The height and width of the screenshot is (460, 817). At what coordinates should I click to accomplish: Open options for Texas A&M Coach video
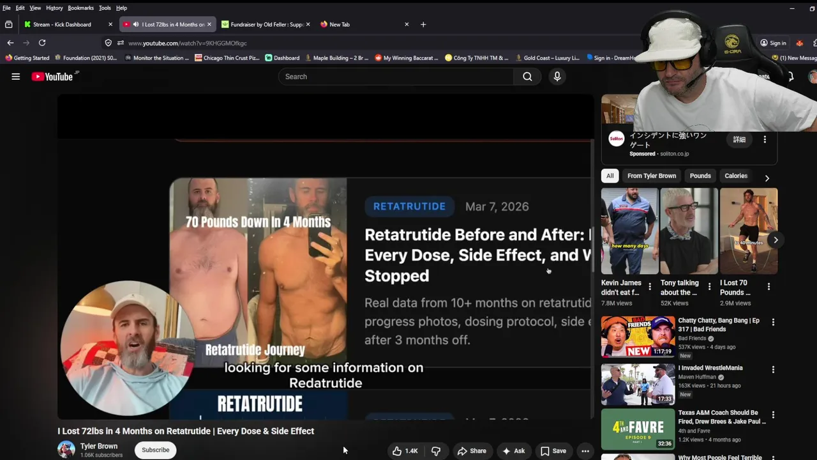773,415
